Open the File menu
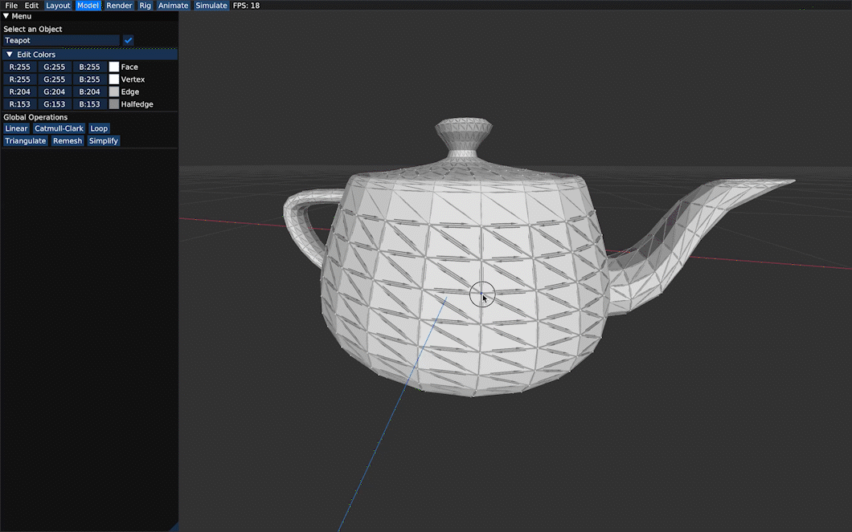This screenshot has height=532, width=852. click(x=11, y=6)
